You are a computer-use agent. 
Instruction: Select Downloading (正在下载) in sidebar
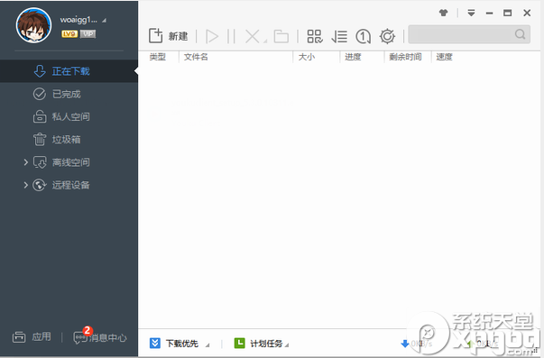point(69,71)
